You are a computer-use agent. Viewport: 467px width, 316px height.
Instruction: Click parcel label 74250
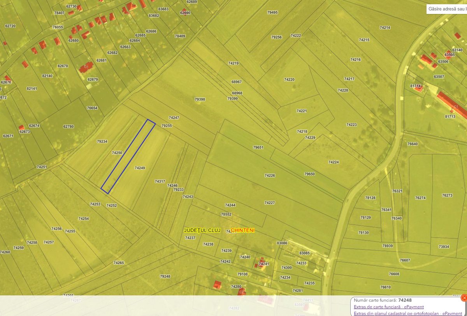pyautogui.click(x=117, y=153)
